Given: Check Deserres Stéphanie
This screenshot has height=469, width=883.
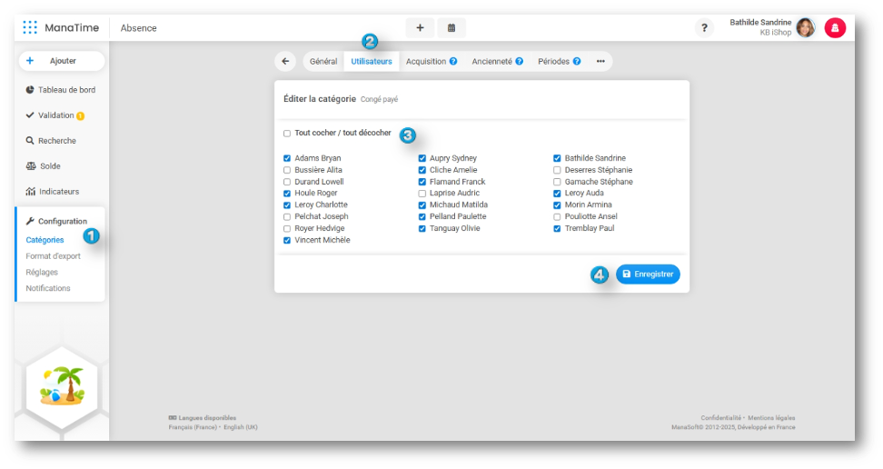Looking at the screenshot, I should 557,170.
